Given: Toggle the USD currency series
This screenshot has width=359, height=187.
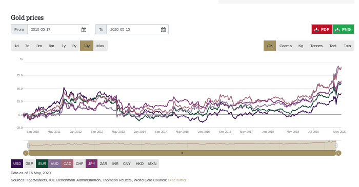Looking at the screenshot, I should point(17,163).
